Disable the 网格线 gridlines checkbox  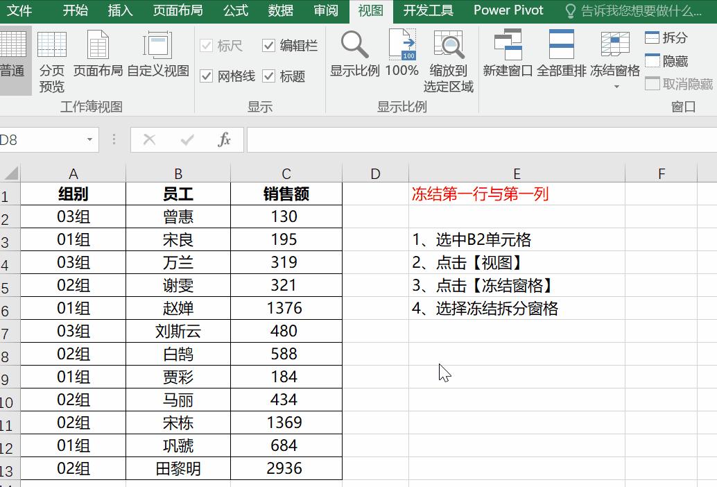coord(207,75)
